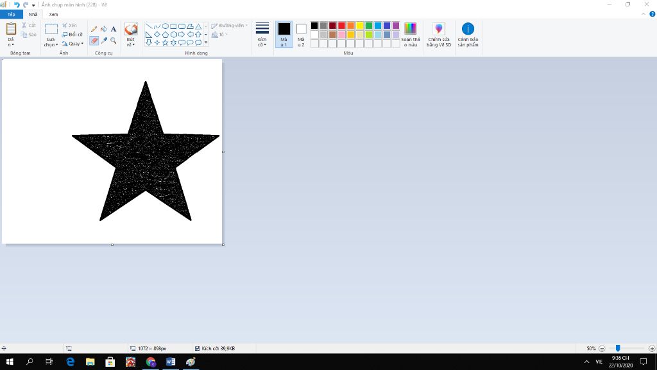Viewport: 657px width, 370px height.
Task: Click the zoom in plus button
Action: tap(652, 348)
